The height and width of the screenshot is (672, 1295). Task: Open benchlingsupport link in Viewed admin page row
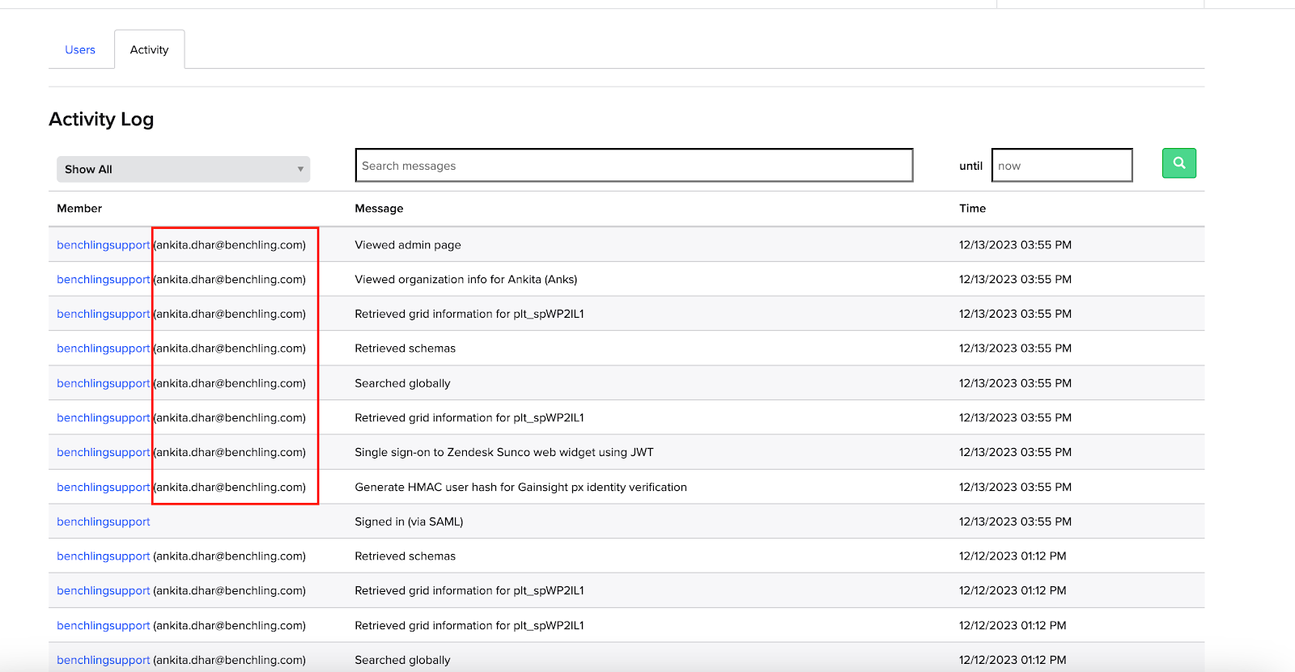104,245
